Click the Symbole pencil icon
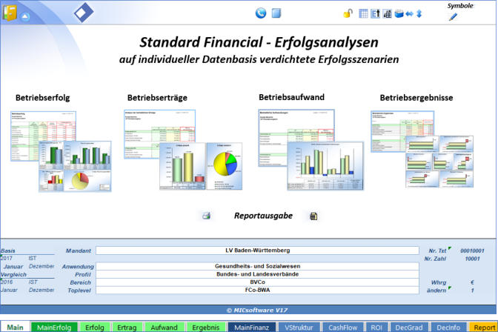The height and width of the screenshot is (332, 498). (453, 16)
